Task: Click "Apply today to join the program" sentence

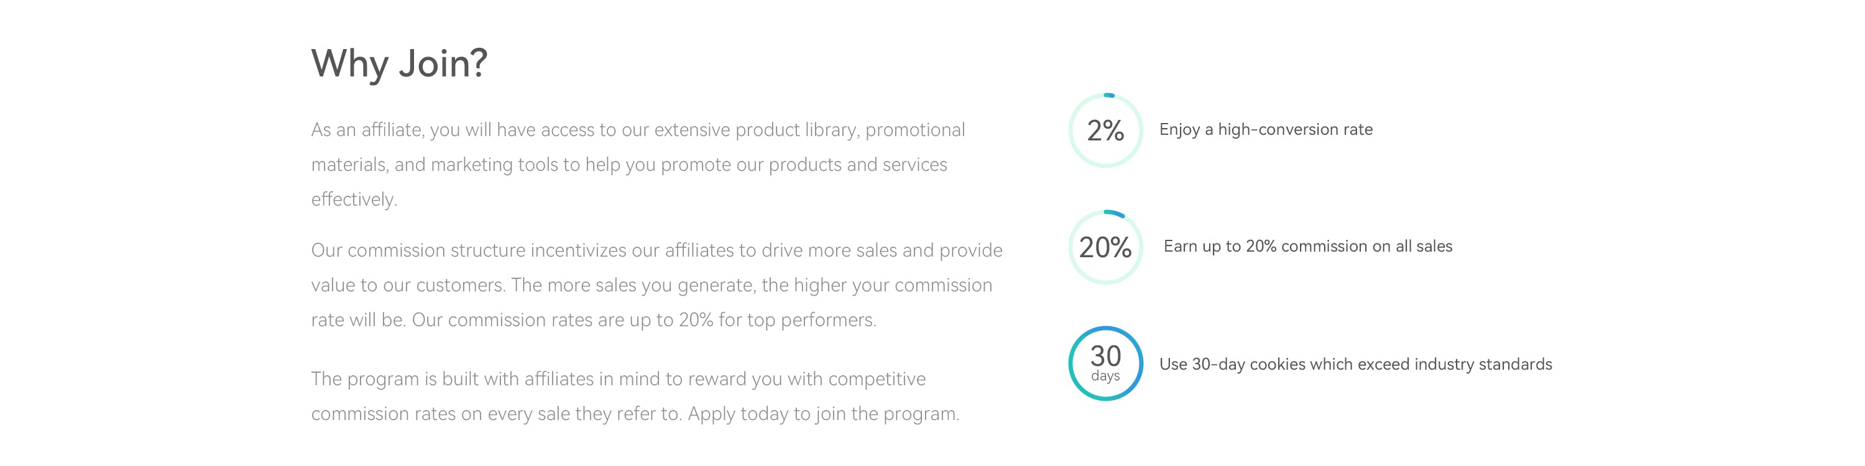Action: pyautogui.click(x=824, y=414)
